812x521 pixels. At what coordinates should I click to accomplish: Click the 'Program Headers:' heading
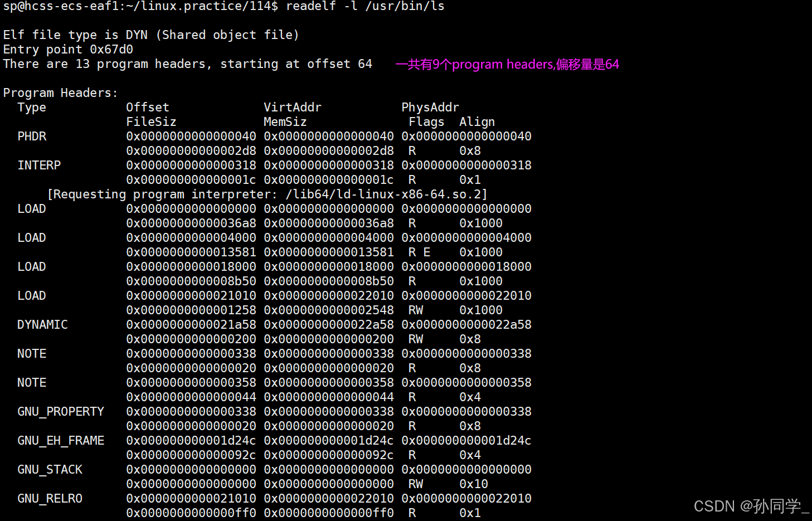click(61, 93)
